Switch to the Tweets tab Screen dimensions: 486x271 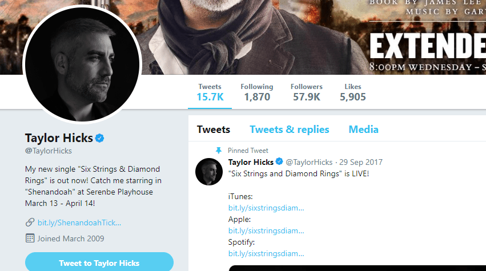(x=214, y=130)
